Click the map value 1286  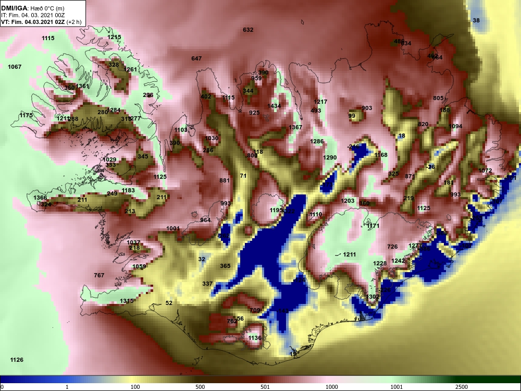[317, 141]
